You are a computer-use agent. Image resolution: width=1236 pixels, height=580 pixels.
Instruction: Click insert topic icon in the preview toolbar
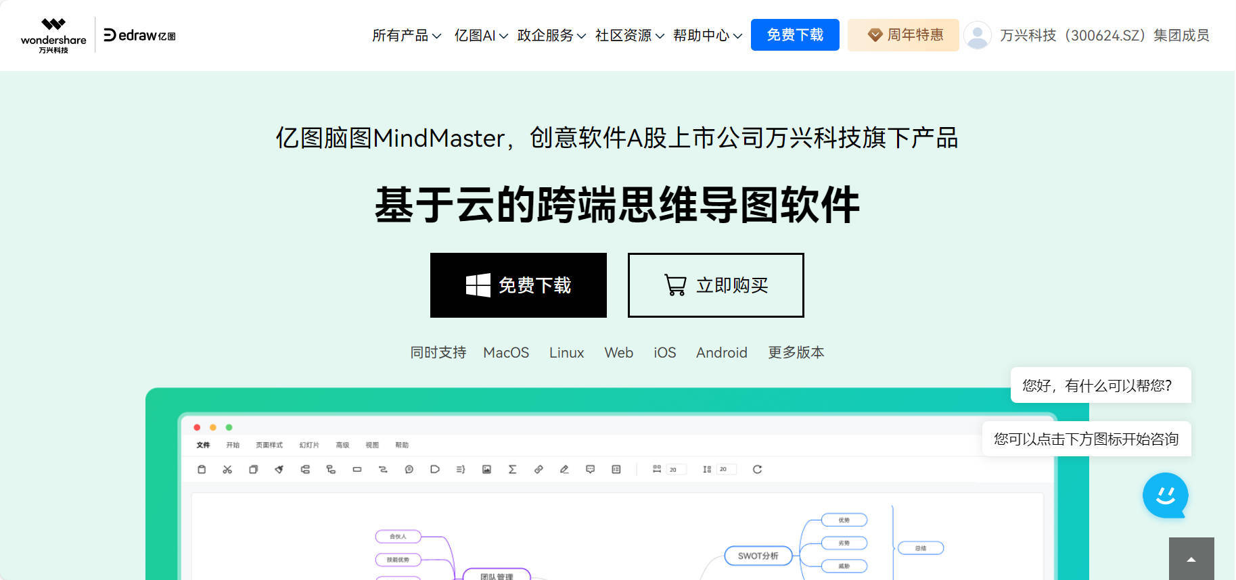(305, 469)
